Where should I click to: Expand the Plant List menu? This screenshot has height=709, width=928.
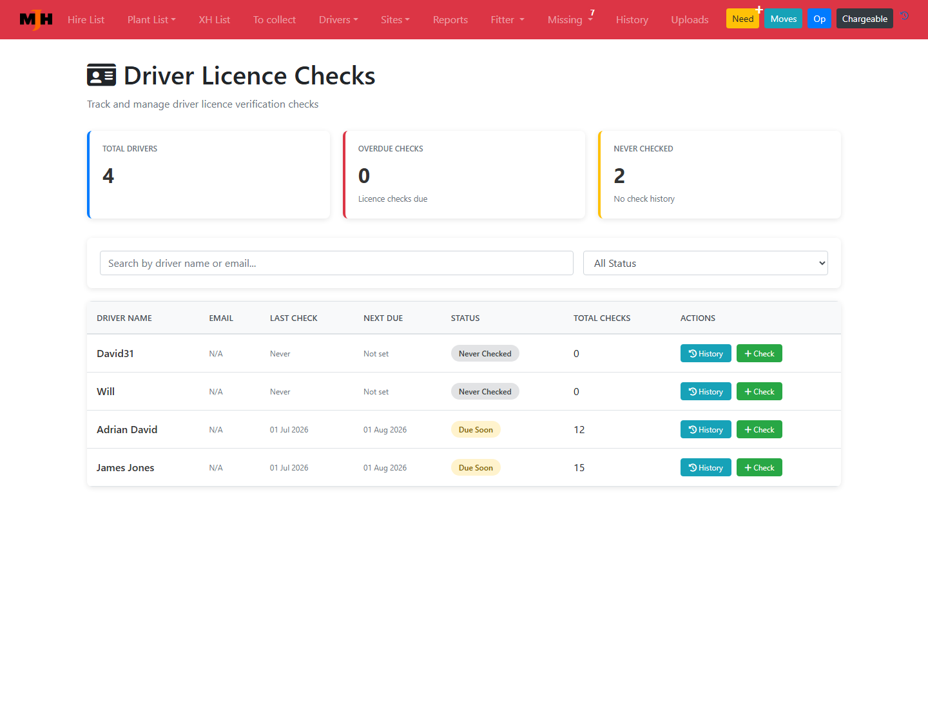[x=151, y=19]
